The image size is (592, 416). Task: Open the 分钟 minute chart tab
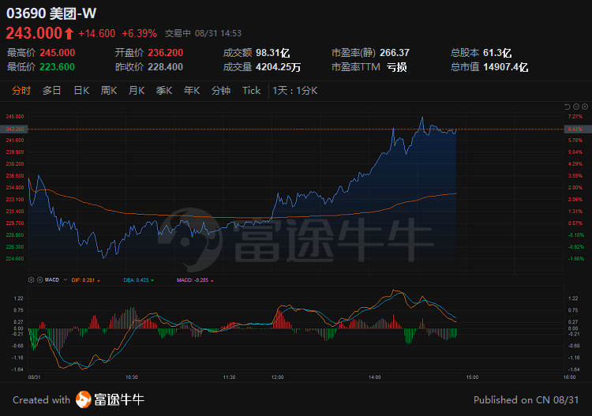coord(221,91)
